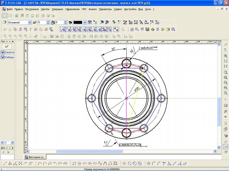
Task: Open the Анализ menu
Action: coord(92,9)
